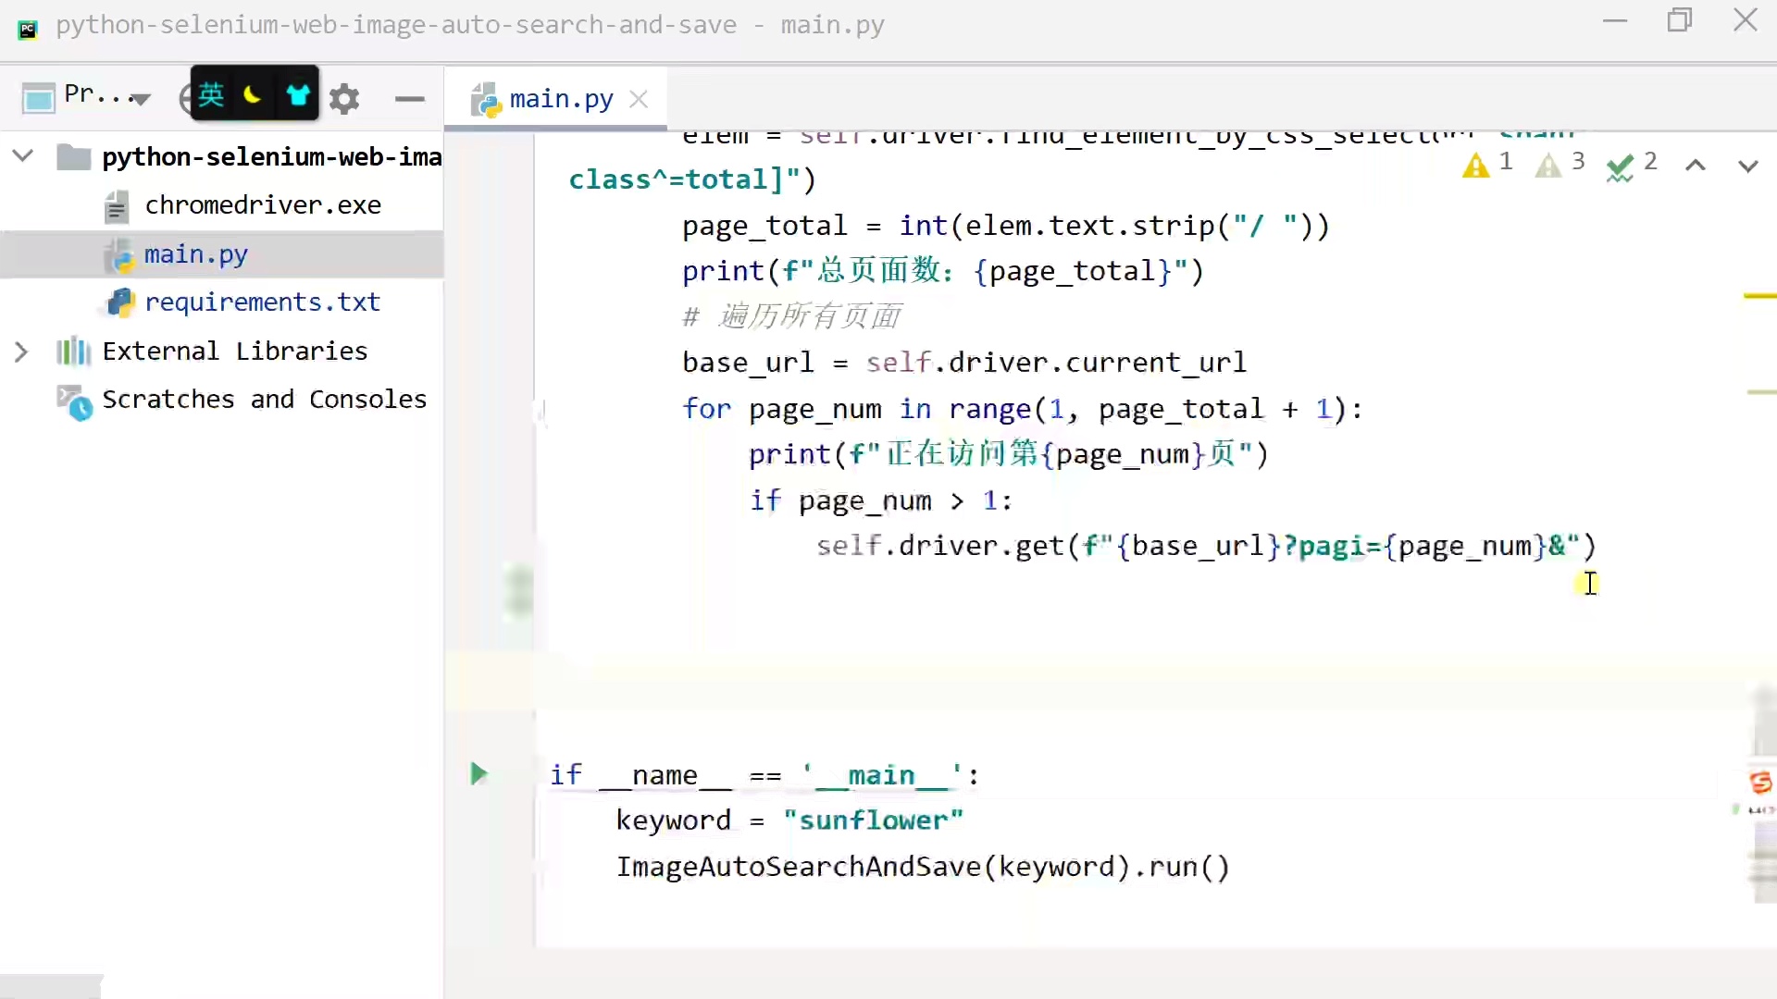Jump to previous problem with up arrow icon
Screen dimensions: 1777x999
pyautogui.click(x=1695, y=165)
